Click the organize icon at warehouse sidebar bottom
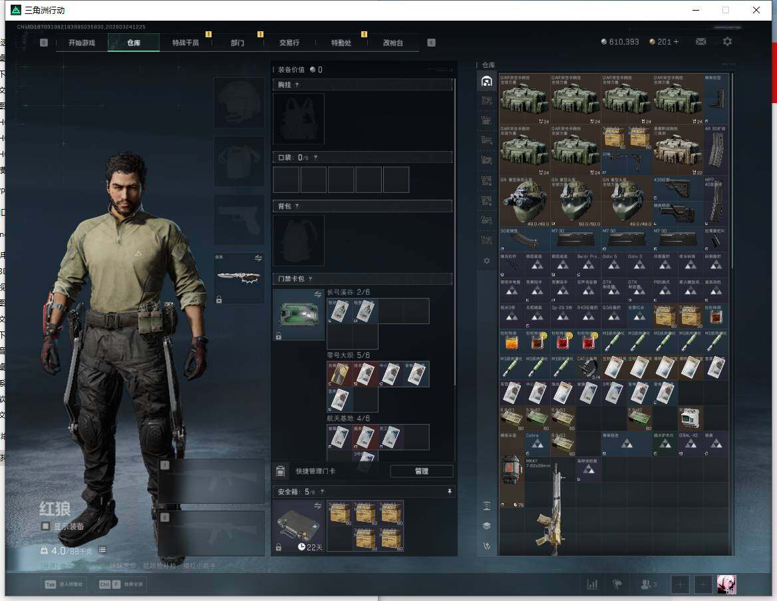This screenshot has height=601, width=777. [x=486, y=546]
